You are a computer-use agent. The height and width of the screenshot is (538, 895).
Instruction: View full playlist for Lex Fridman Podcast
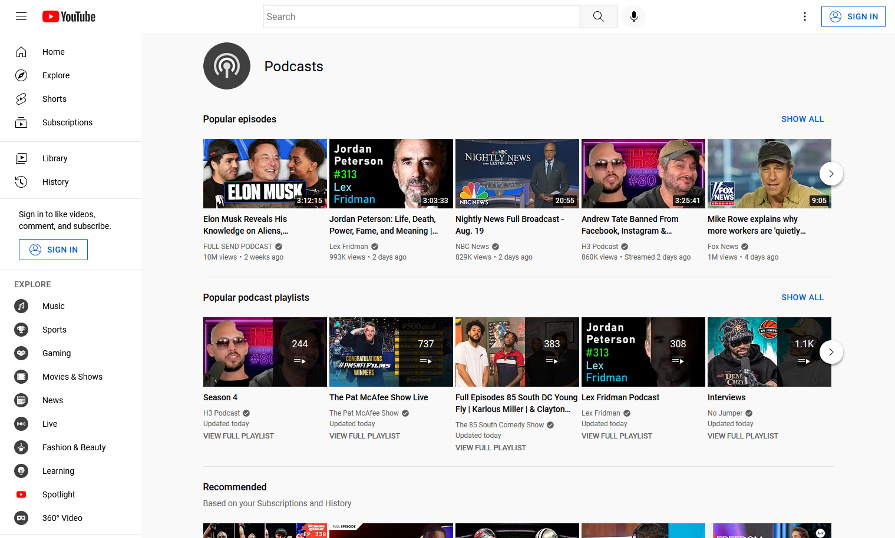point(617,436)
